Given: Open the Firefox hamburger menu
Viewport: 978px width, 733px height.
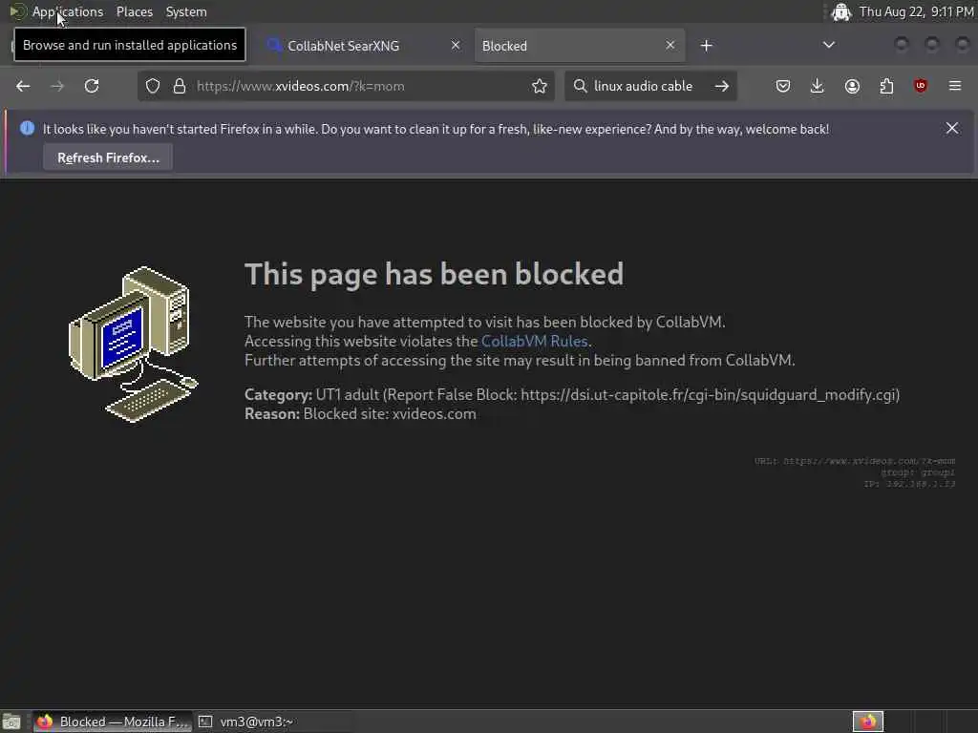Looking at the screenshot, I should tap(955, 86).
